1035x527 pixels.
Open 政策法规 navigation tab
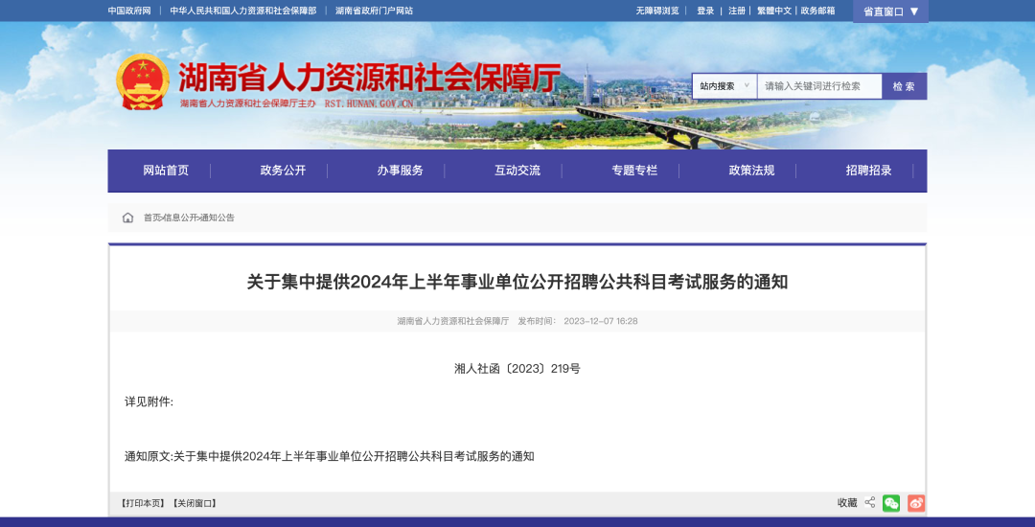(752, 171)
